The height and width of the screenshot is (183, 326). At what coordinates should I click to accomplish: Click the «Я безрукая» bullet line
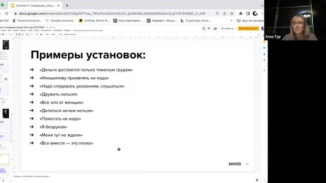(x=53, y=127)
